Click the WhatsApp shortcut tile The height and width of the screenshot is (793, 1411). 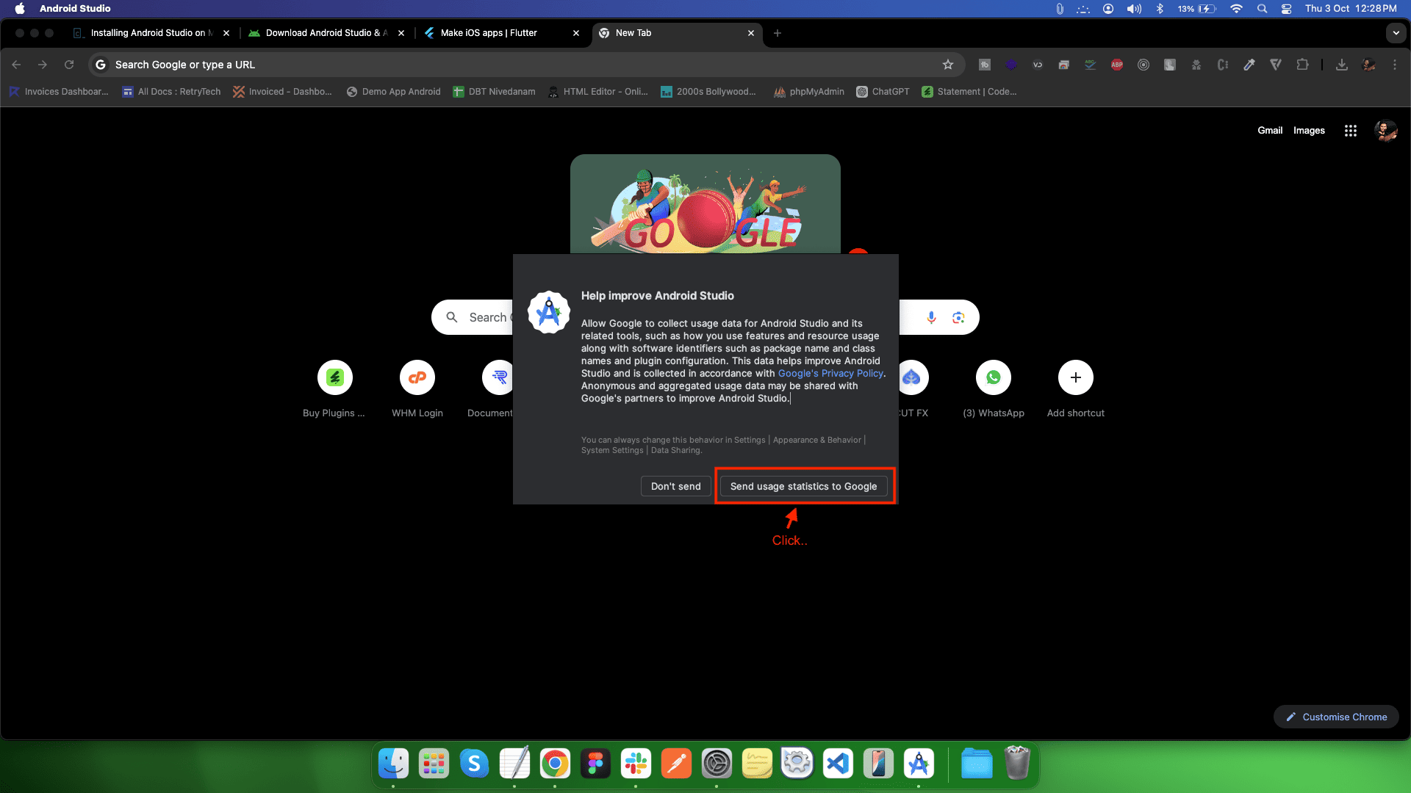(994, 377)
